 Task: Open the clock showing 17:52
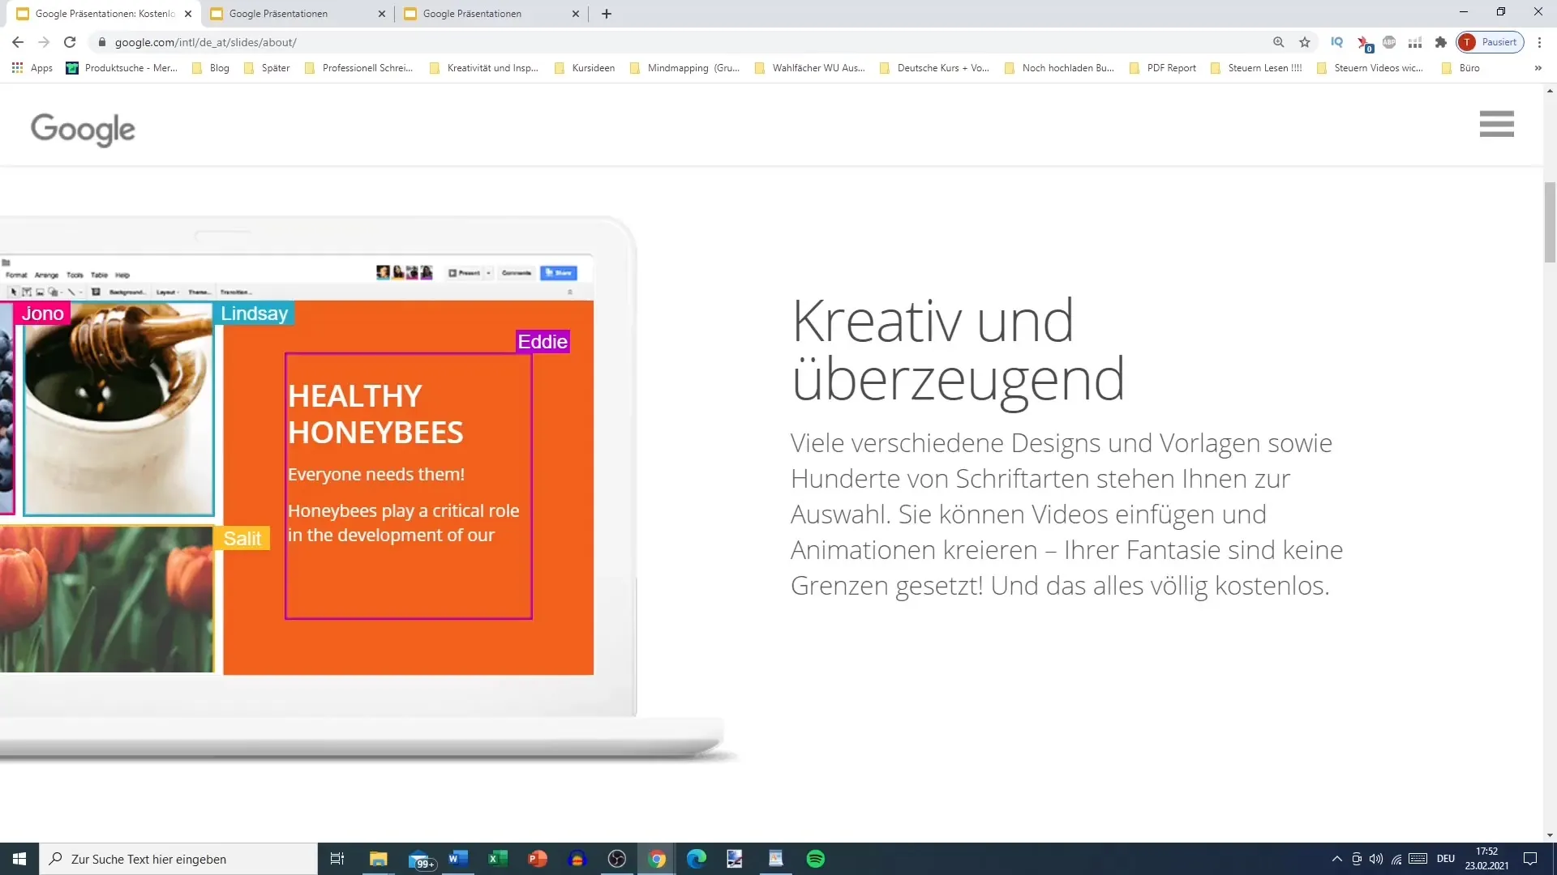(x=1486, y=859)
